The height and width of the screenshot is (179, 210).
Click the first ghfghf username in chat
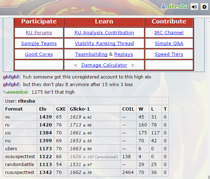[12, 77]
